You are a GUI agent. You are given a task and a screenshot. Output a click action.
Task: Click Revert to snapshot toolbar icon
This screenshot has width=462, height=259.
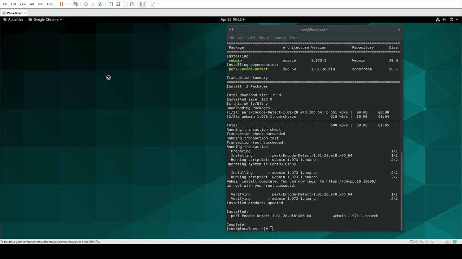coord(93,4)
